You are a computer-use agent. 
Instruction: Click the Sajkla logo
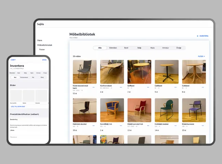click(x=41, y=24)
